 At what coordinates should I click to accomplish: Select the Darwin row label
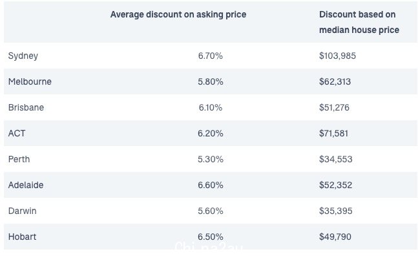pyautogui.click(x=23, y=211)
